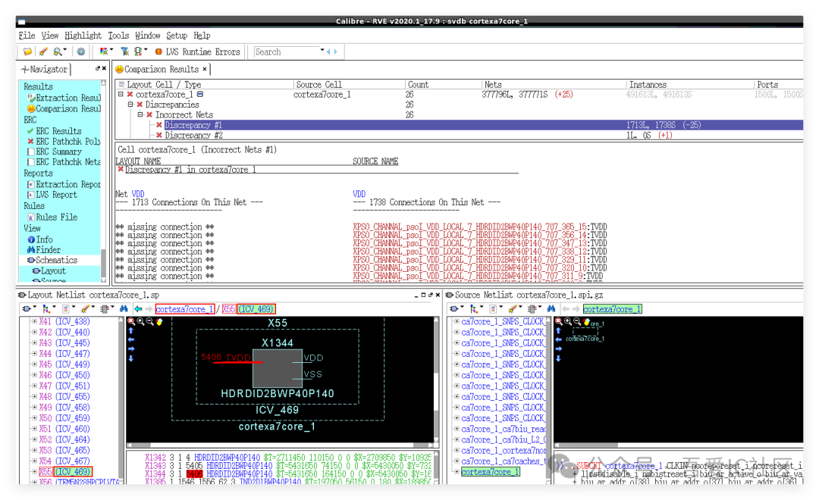This screenshot has width=819, height=500.
Task: Click into the Search input field
Action: tap(286, 52)
